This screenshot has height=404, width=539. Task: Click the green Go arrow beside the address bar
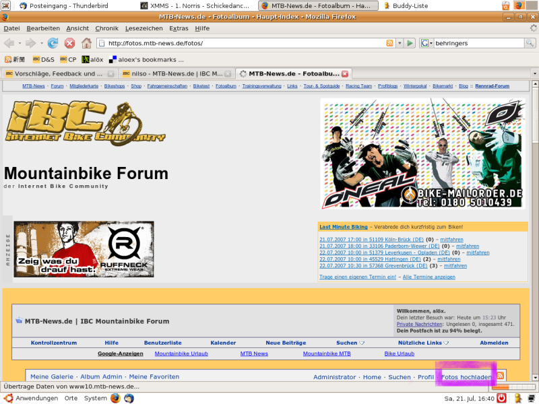pyautogui.click(x=410, y=43)
